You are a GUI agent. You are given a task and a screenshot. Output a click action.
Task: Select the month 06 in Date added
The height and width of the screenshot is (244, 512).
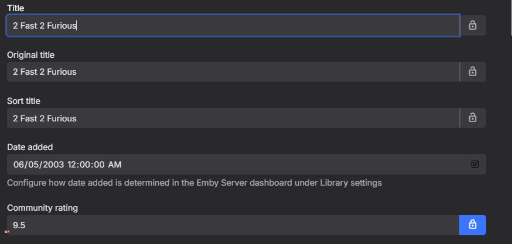[x=19, y=165]
